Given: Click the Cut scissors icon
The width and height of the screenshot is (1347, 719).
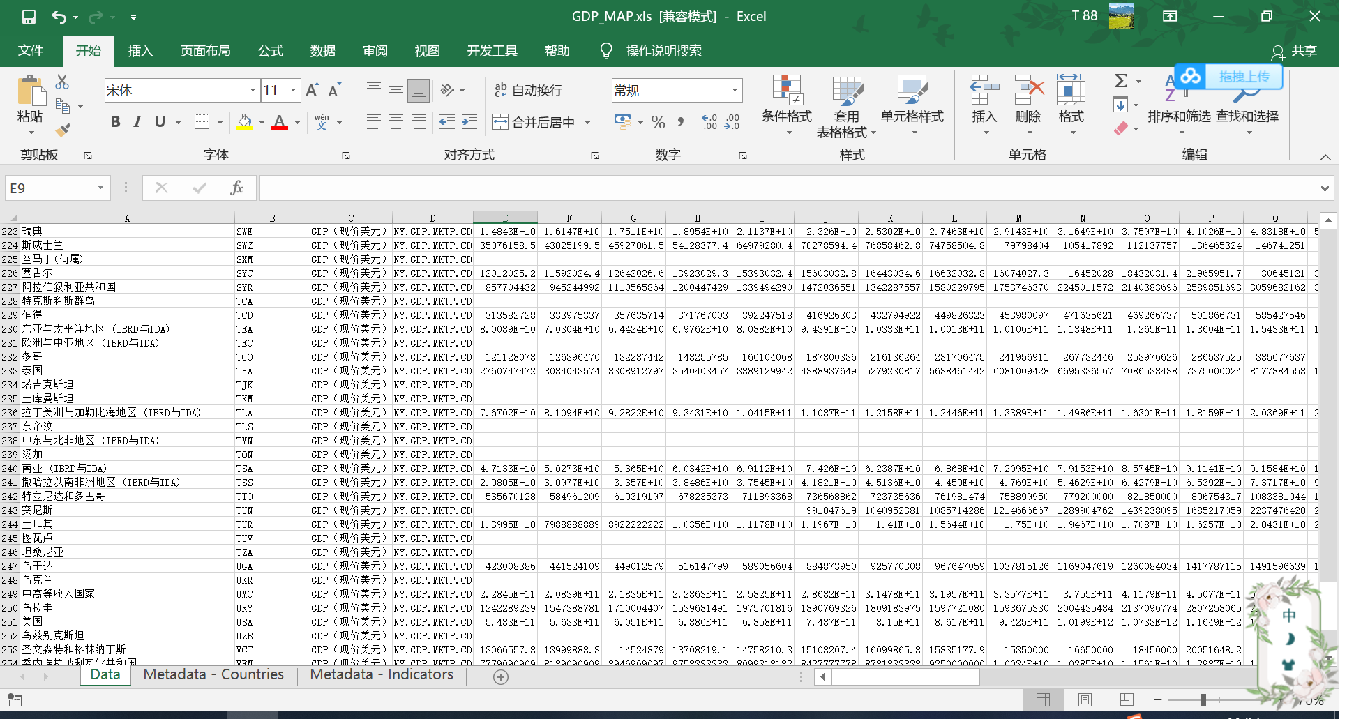Looking at the screenshot, I should (x=62, y=82).
